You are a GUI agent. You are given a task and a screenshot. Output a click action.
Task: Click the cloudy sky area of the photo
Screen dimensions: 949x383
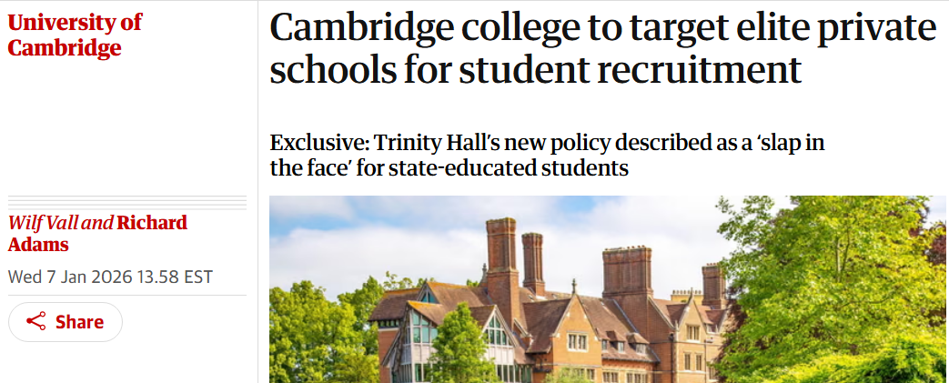point(364,237)
